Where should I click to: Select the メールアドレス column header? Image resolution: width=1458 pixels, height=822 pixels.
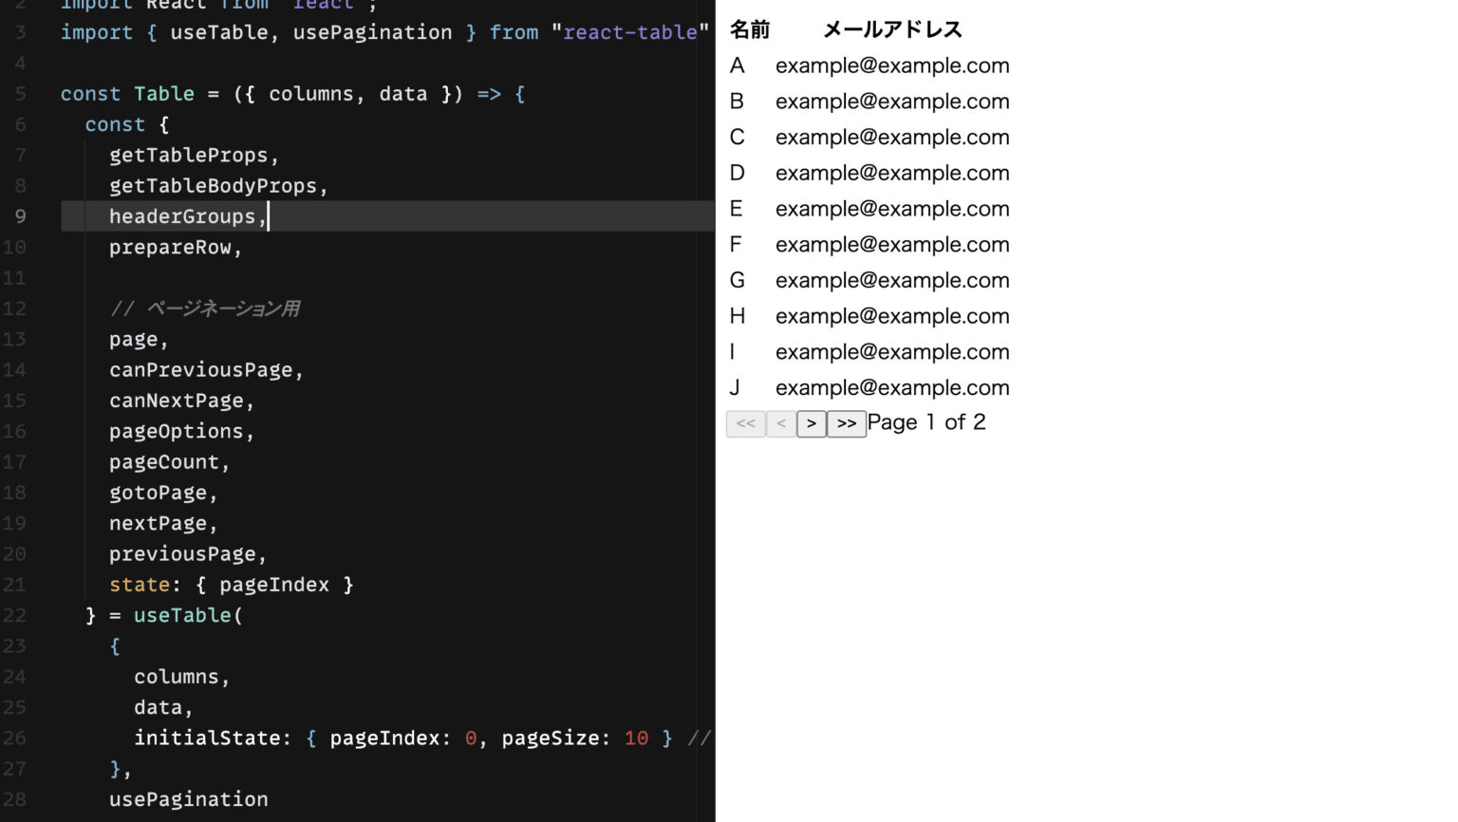pyautogui.click(x=892, y=29)
